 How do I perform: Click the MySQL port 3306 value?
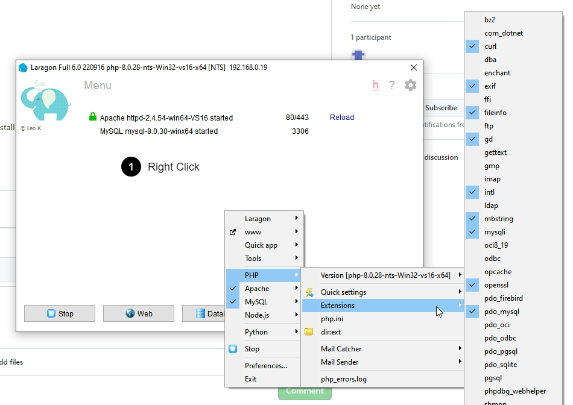tap(300, 131)
